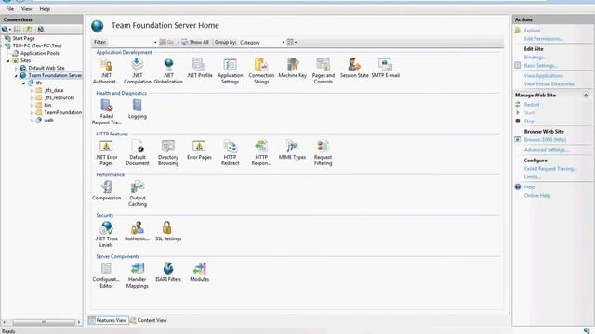The width and height of the screenshot is (595, 334).
Task: Open Output Caching feature
Action: pyautogui.click(x=138, y=194)
